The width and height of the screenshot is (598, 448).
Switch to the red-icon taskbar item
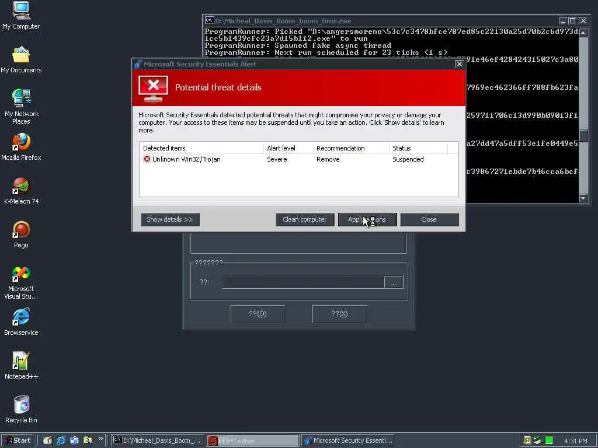[x=253, y=440]
